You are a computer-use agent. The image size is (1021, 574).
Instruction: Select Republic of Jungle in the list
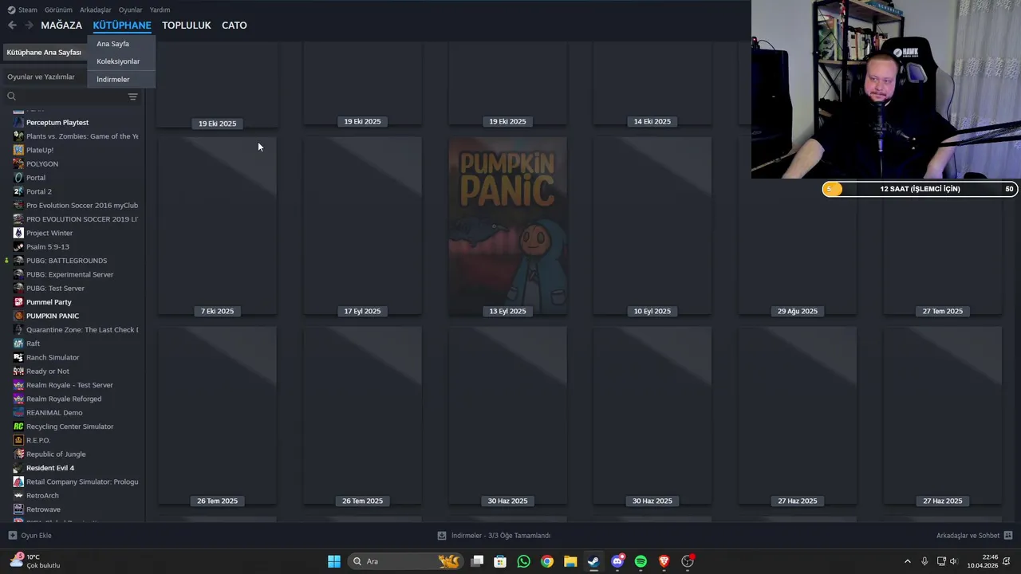coord(56,454)
